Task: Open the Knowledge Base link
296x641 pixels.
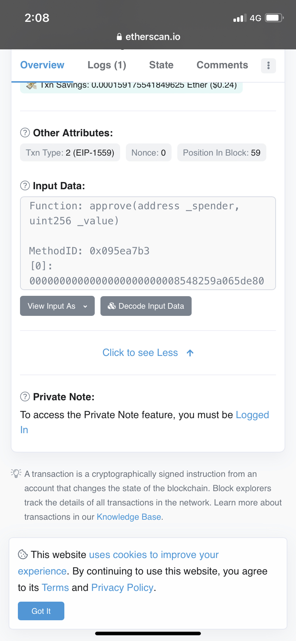Action: [129, 517]
